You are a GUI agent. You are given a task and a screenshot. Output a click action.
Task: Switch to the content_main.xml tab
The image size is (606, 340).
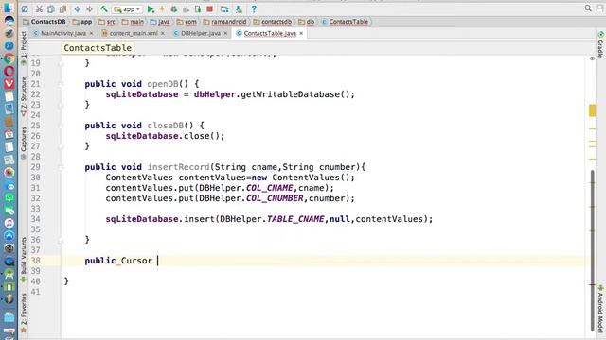pyautogui.click(x=133, y=34)
